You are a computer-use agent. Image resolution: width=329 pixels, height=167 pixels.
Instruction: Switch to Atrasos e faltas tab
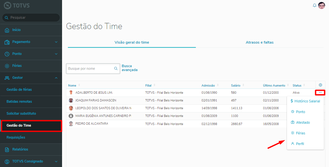coord(260,42)
